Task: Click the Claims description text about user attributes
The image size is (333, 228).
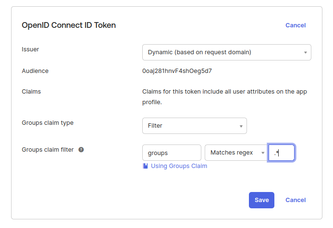Action: (x=224, y=97)
